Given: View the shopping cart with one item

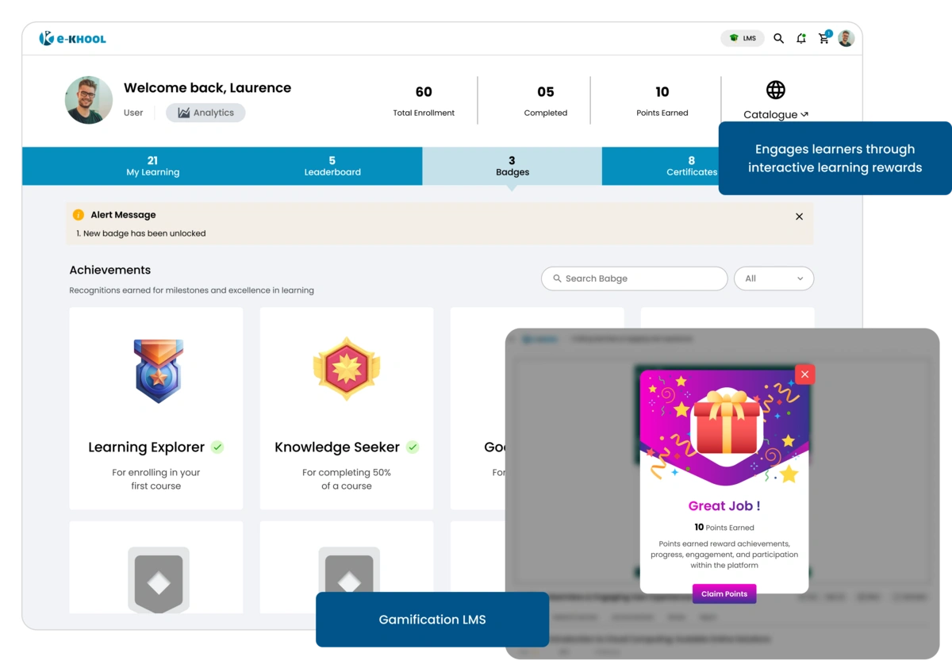Looking at the screenshot, I should pos(823,38).
